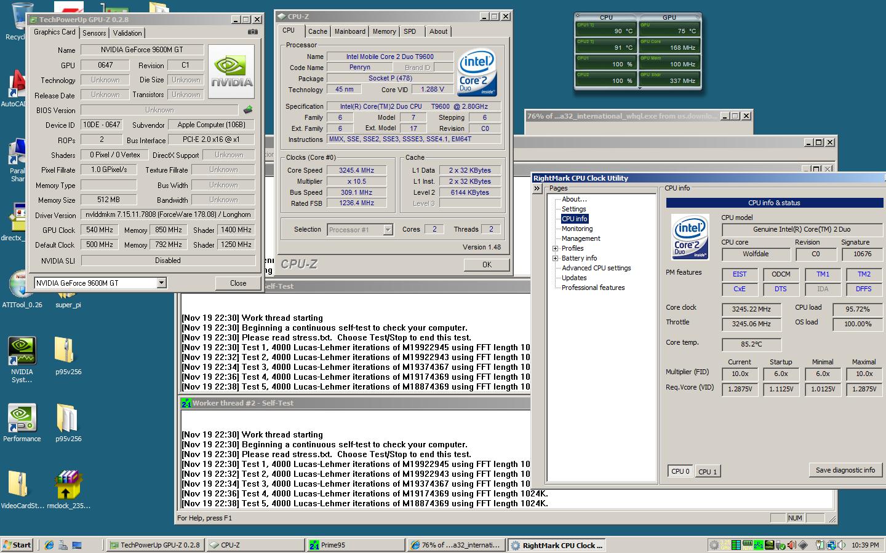Open the Memory tab in CPU-Z

[x=384, y=31]
